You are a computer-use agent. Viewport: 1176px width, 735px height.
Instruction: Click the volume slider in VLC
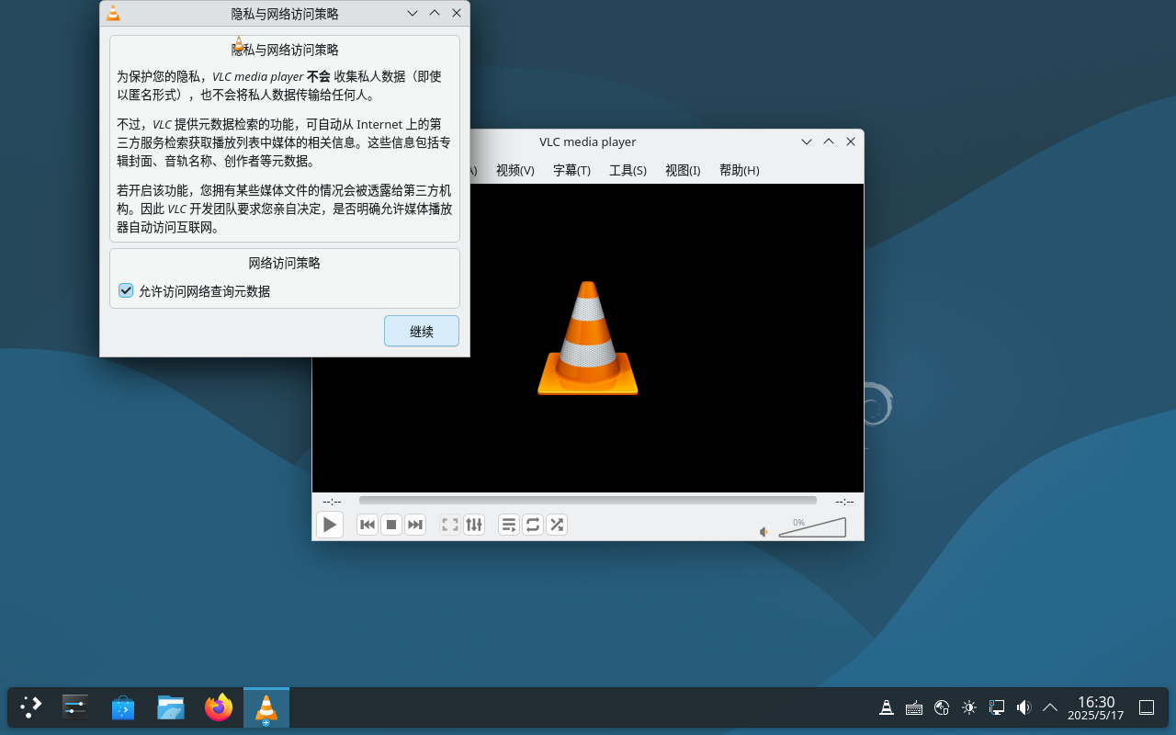812,527
